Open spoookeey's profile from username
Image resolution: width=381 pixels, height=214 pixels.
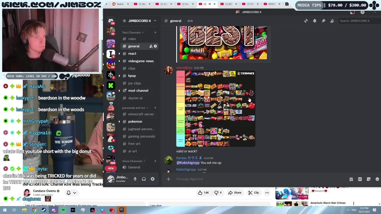184,68
